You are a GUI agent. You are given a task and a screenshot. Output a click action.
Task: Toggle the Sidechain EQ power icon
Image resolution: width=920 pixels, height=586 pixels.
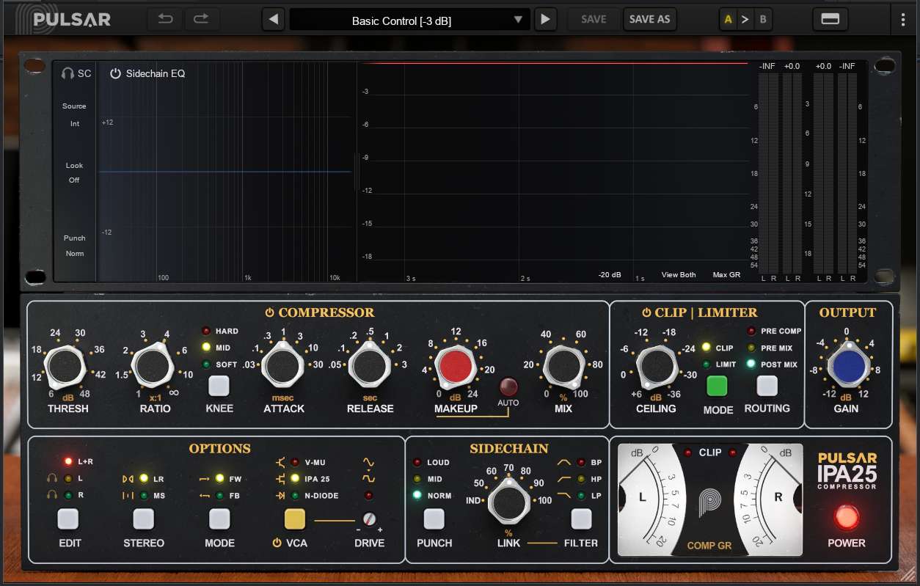point(115,73)
